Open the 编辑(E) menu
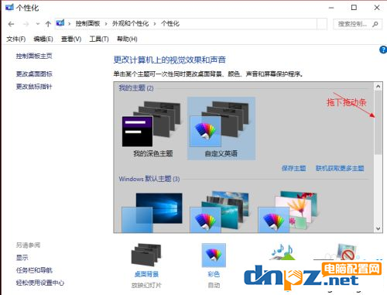 tap(43, 39)
